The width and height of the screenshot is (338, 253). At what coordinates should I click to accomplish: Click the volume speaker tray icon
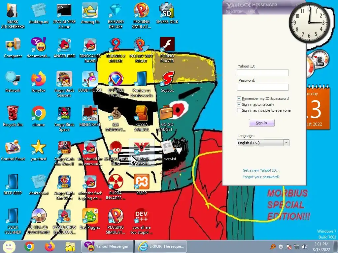(x=305, y=247)
